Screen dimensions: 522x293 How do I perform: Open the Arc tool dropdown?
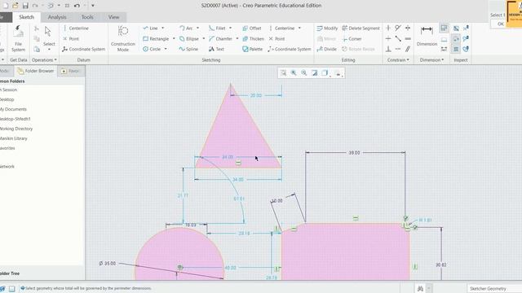click(197, 28)
